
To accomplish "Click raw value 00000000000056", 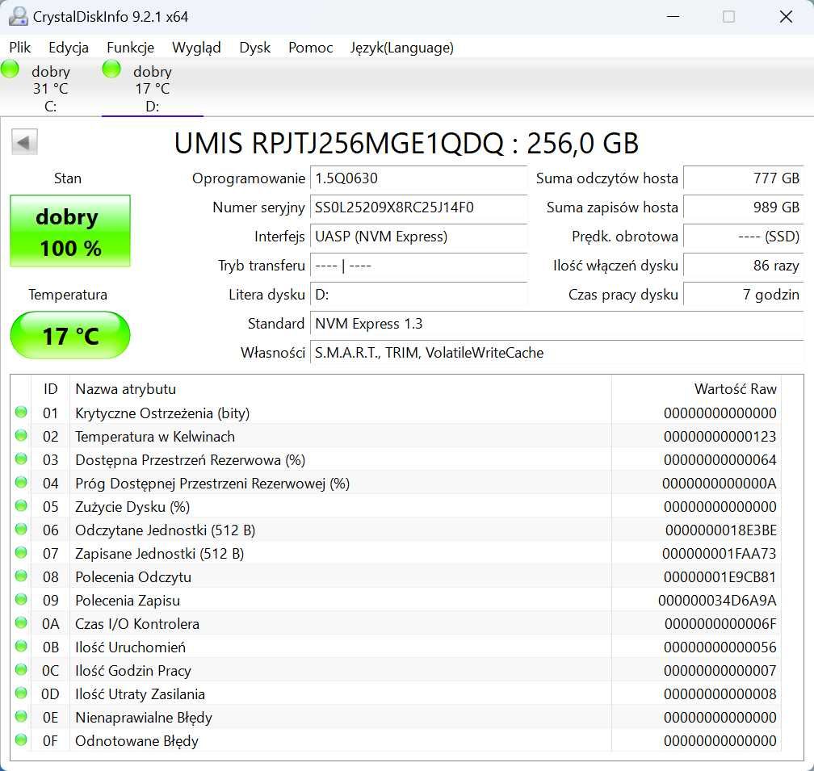I will tap(720, 647).
